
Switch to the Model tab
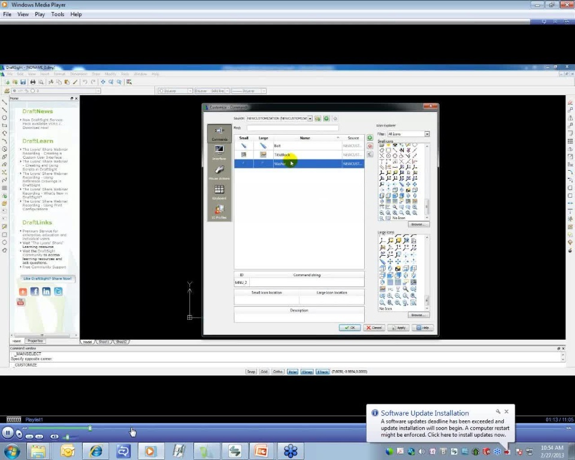[x=87, y=341]
